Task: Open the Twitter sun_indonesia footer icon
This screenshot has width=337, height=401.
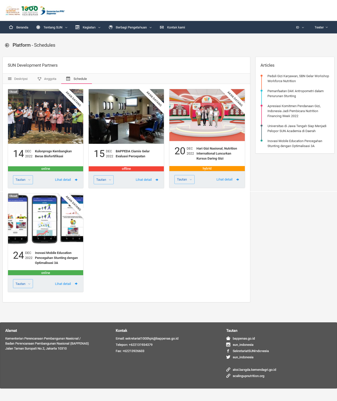Action: (x=228, y=357)
